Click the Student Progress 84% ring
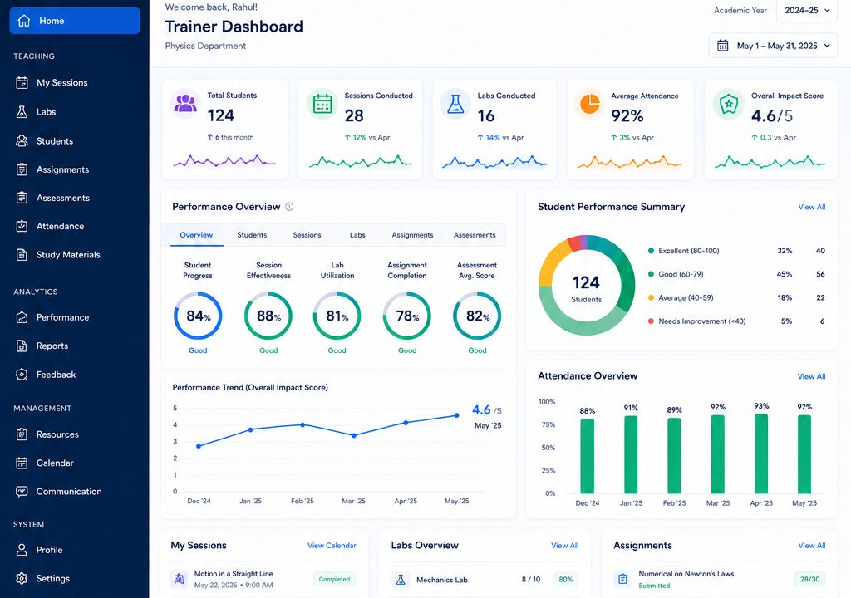This screenshot has height=598, width=851. click(198, 316)
